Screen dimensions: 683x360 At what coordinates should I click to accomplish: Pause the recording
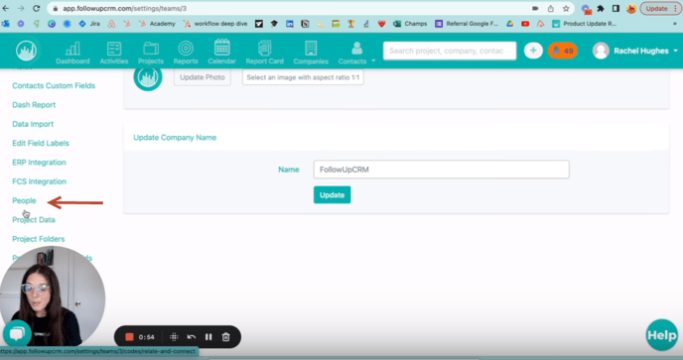click(208, 337)
